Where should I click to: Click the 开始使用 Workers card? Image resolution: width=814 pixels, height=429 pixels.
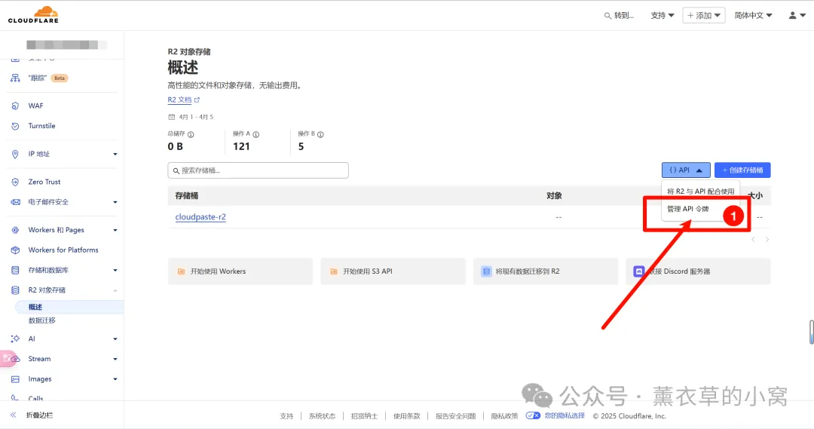click(240, 271)
